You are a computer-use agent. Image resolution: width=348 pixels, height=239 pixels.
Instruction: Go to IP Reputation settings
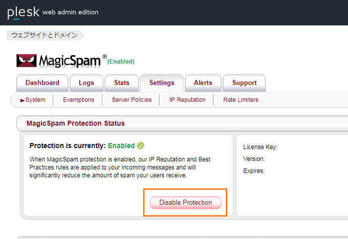tap(187, 100)
